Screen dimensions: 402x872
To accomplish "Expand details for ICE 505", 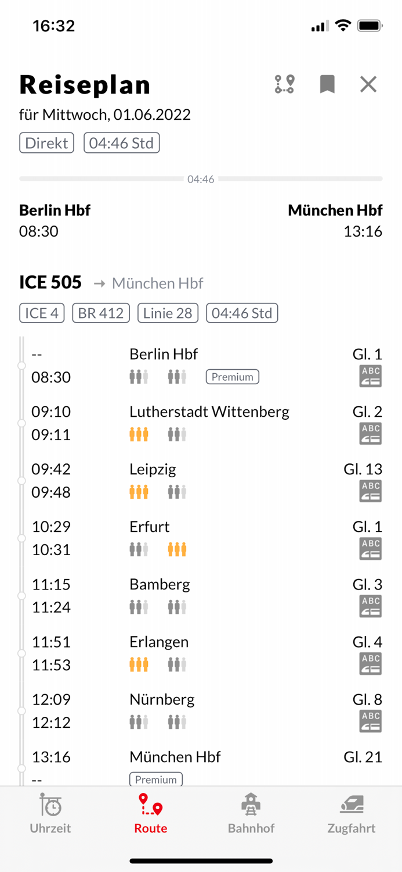I will click(x=50, y=283).
